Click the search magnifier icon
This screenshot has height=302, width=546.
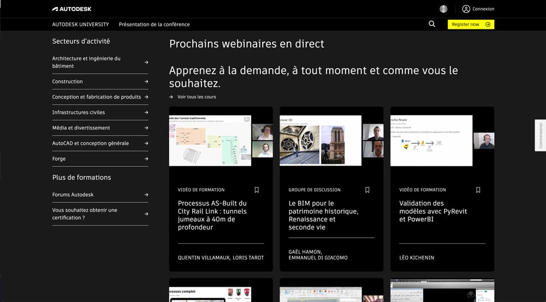point(432,24)
